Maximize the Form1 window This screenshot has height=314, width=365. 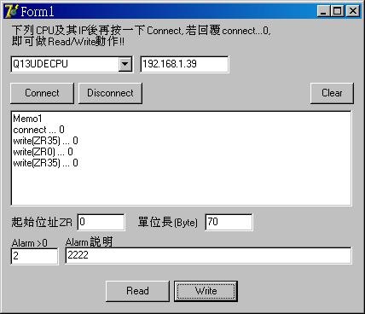point(338,11)
